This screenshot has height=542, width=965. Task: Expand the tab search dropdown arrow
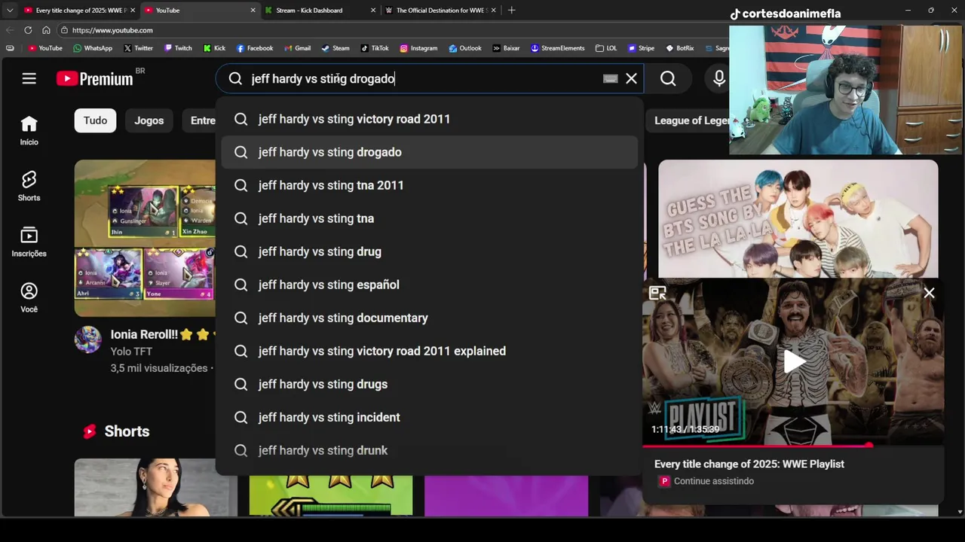click(x=10, y=11)
